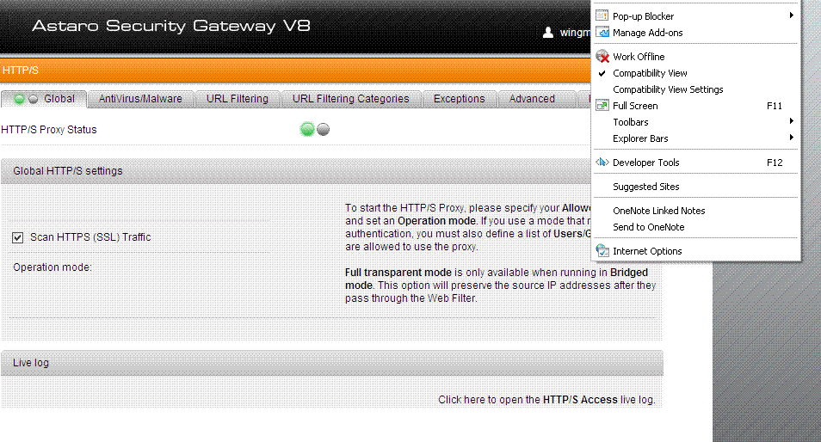
Task: Click the Astaro Security Gateway V8 logo
Action: [x=171, y=26]
